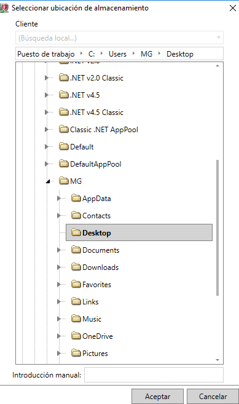Select the DefaultAppPool row label

96,164
